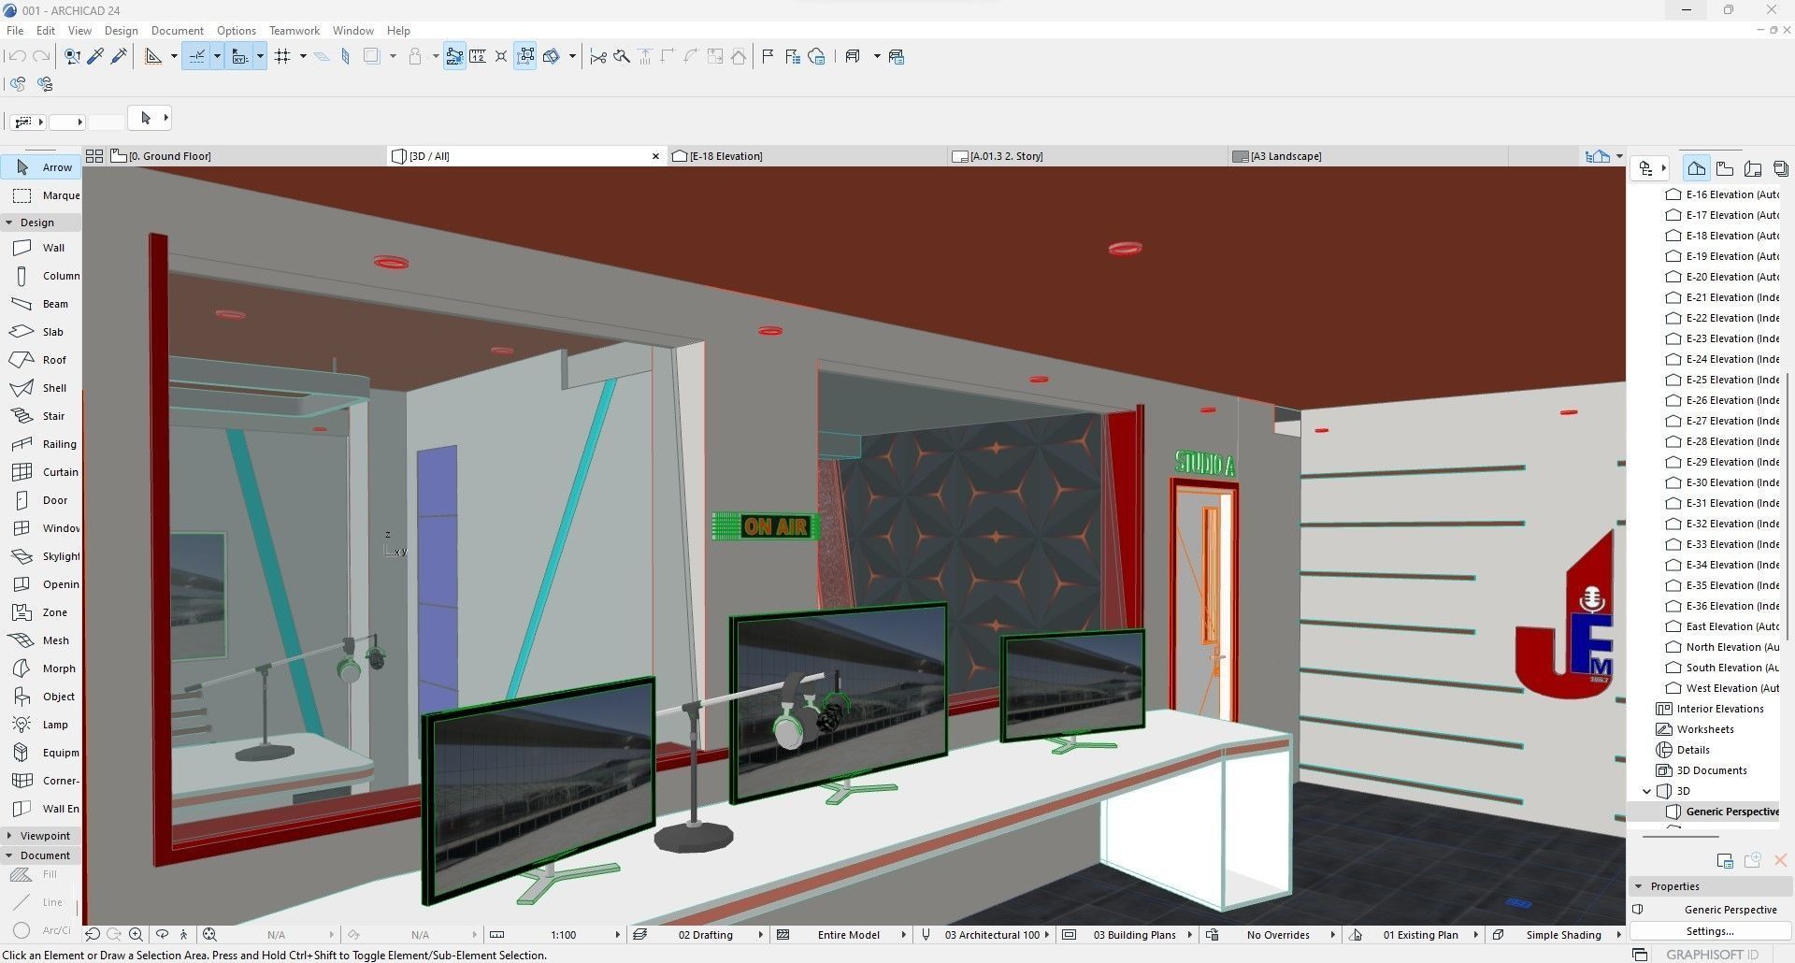Collapse the 3D folder in the Navigator
This screenshot has width=1795, height=963.
click(x=1647, y=791)
